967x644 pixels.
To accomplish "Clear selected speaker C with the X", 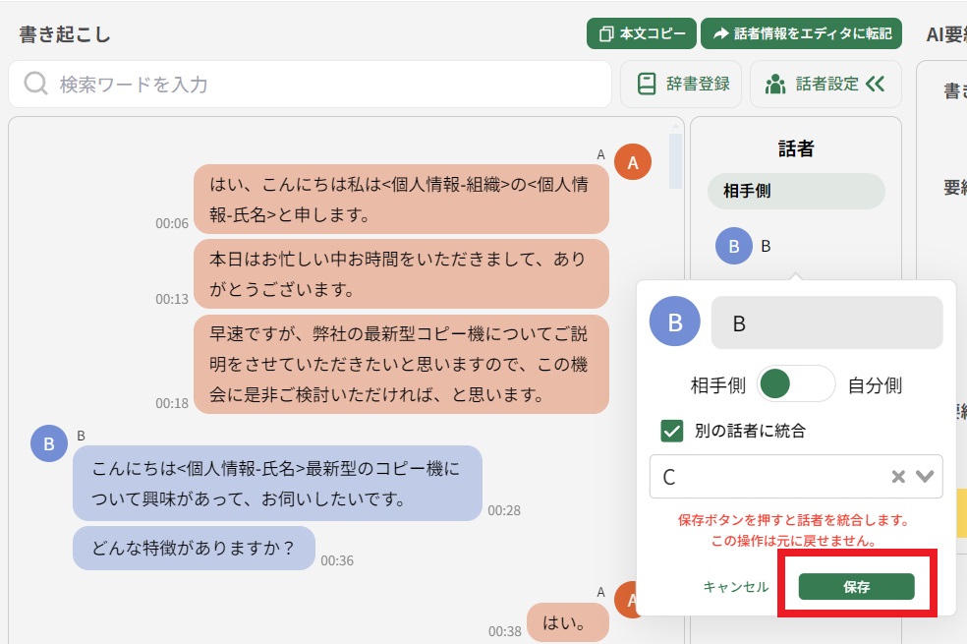I will pyautogui.click(x=898, y=476).
